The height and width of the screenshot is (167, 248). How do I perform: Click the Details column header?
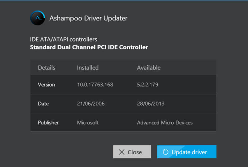point(47,68)
